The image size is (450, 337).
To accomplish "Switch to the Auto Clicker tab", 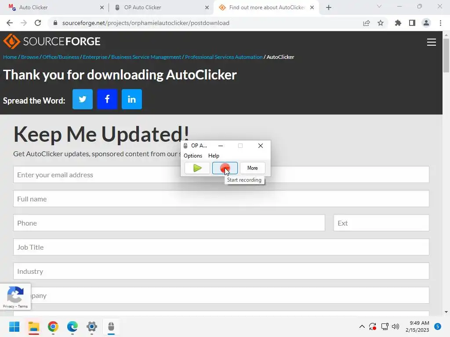I will pyautogui.click(x=54, y=7).
